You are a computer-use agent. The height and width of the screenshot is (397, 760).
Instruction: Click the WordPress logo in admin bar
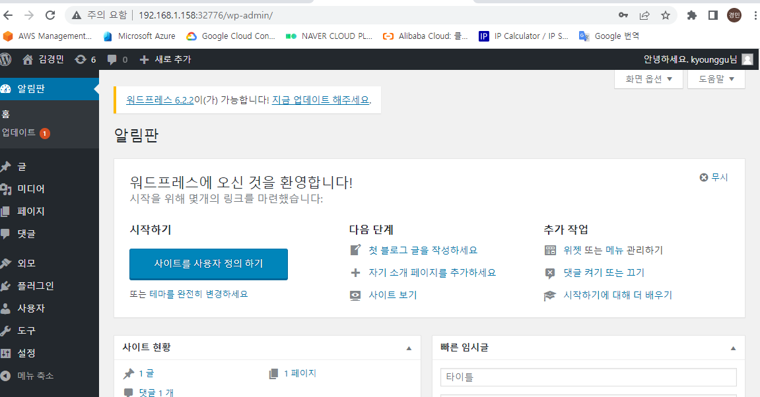5,59
